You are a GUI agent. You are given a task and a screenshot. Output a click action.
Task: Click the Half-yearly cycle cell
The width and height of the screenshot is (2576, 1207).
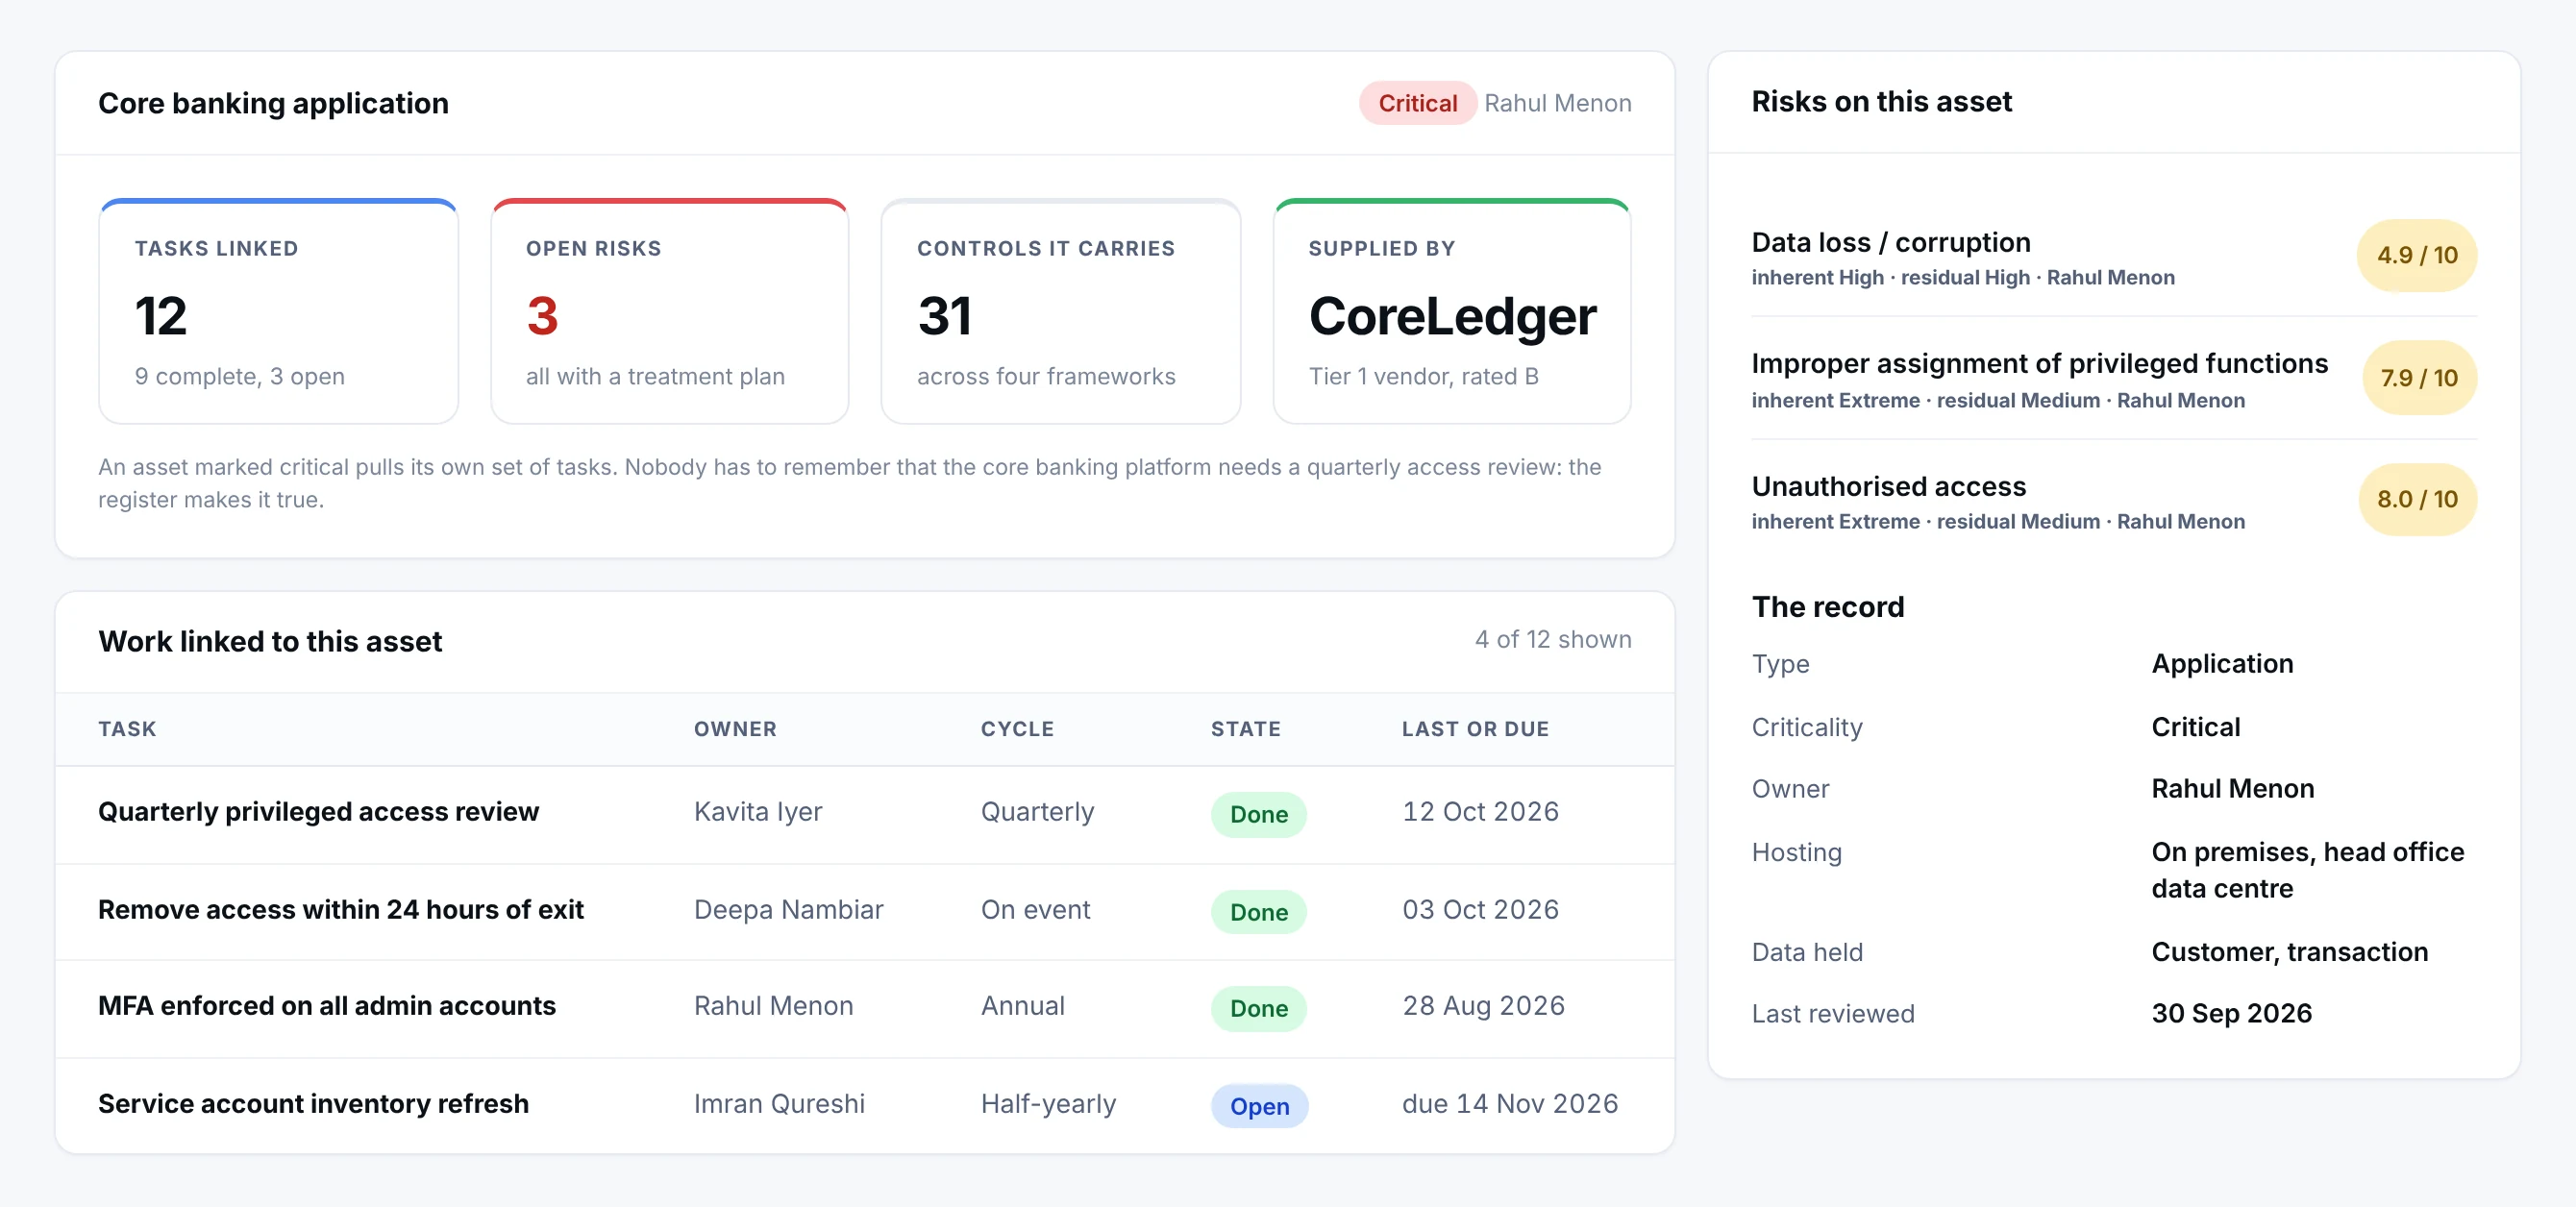1048,1103
